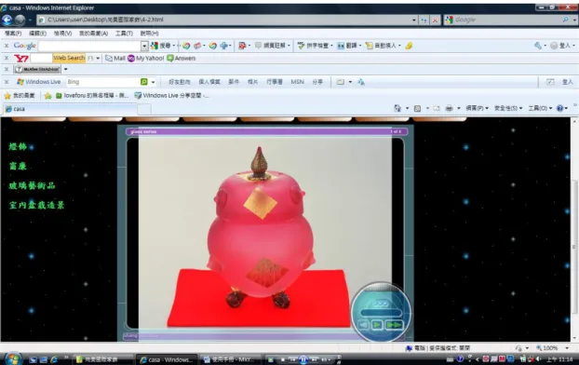Click the slideshow previous arrow button
The image size is (579, 365).
[x=363, y=325]
